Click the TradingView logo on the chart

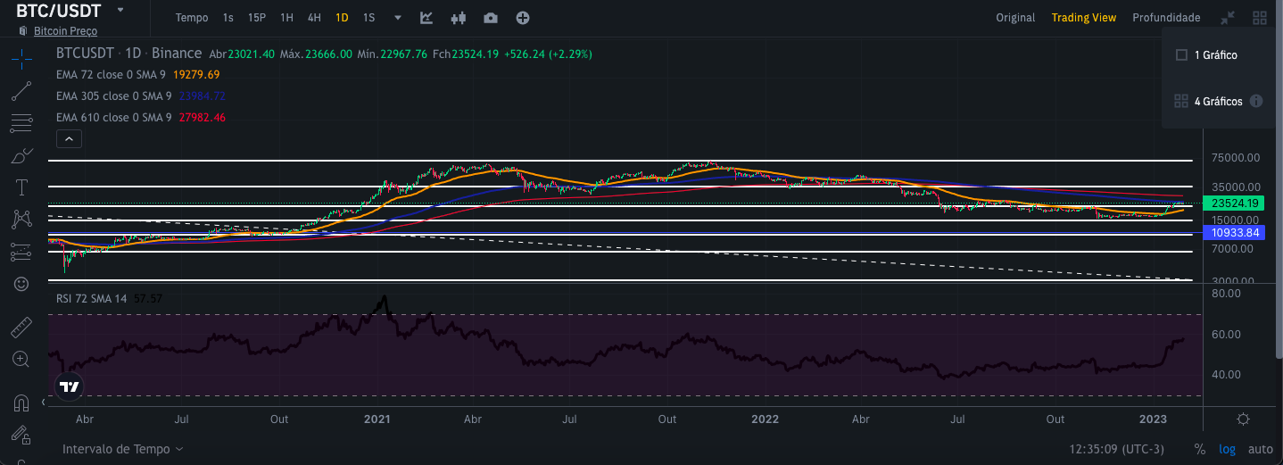(69, 386)
